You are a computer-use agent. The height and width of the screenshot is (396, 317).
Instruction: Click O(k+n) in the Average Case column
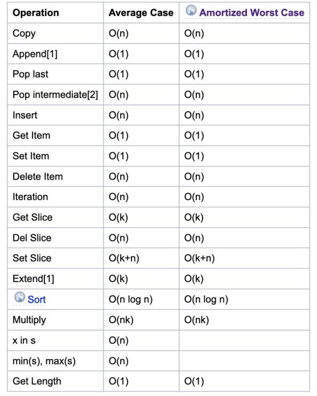[124, 258]
